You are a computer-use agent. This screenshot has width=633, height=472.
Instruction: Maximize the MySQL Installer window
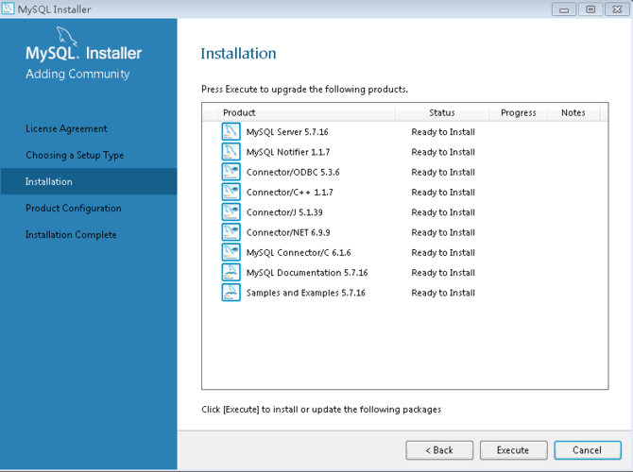(590, 8)
